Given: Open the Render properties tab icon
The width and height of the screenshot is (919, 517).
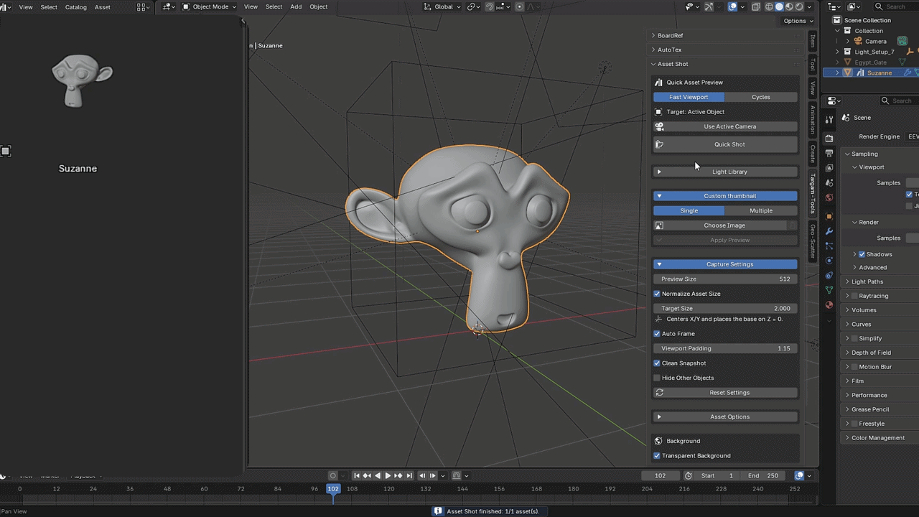Looking at the screenshot, I should 829,138.
